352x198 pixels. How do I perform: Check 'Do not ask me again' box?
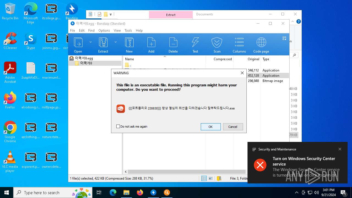pos(118,127)
